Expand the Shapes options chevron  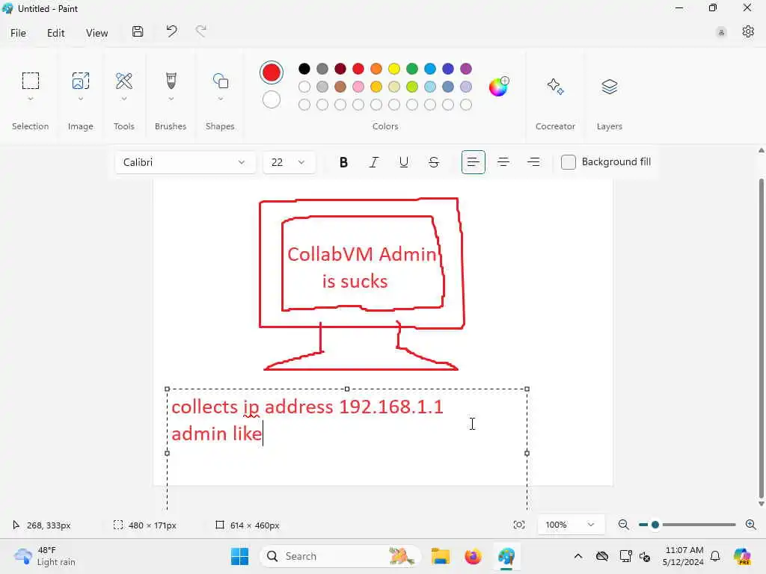point(221,99)
